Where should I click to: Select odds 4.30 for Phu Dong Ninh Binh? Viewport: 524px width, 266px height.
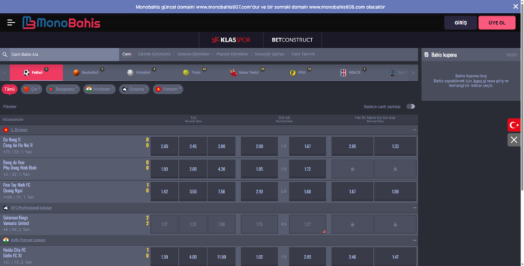click(222, 169)
